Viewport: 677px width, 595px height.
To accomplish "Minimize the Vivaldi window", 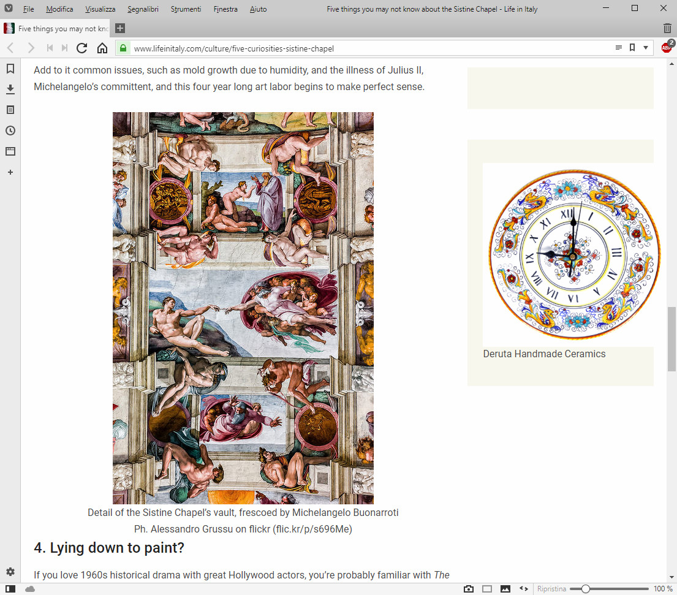I will pos(606,8).
